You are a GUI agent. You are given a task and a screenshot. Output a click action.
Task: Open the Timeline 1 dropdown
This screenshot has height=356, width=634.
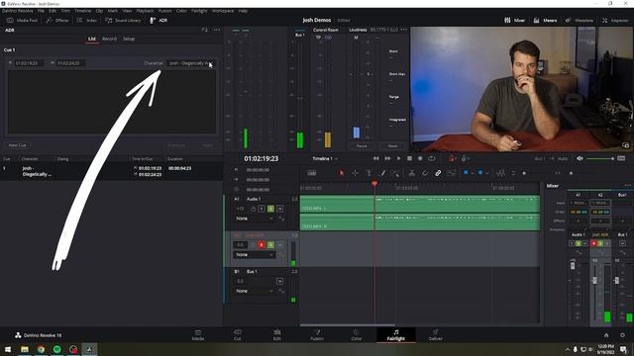tap(325, 158)
